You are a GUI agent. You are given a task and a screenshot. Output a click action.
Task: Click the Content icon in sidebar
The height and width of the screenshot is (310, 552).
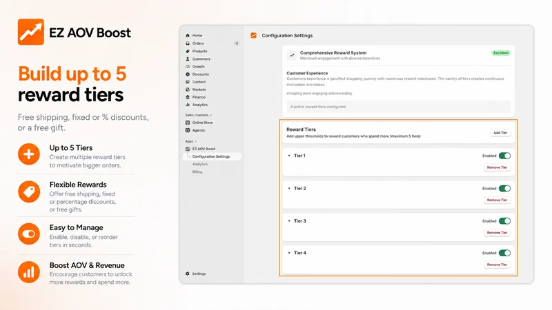point(188,82)
